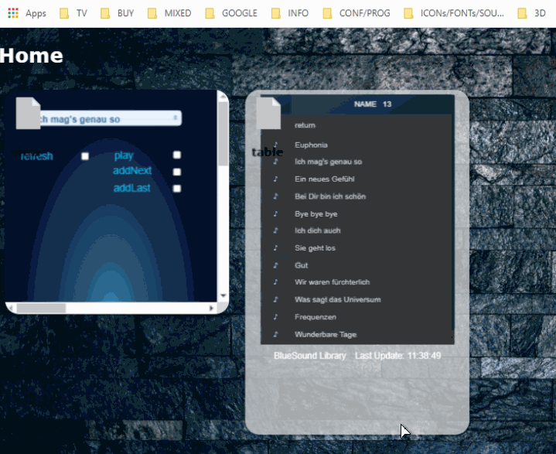556x454 pixels.
Task: Click the music note icon beside Euphonia
Action: coord(275,145)
